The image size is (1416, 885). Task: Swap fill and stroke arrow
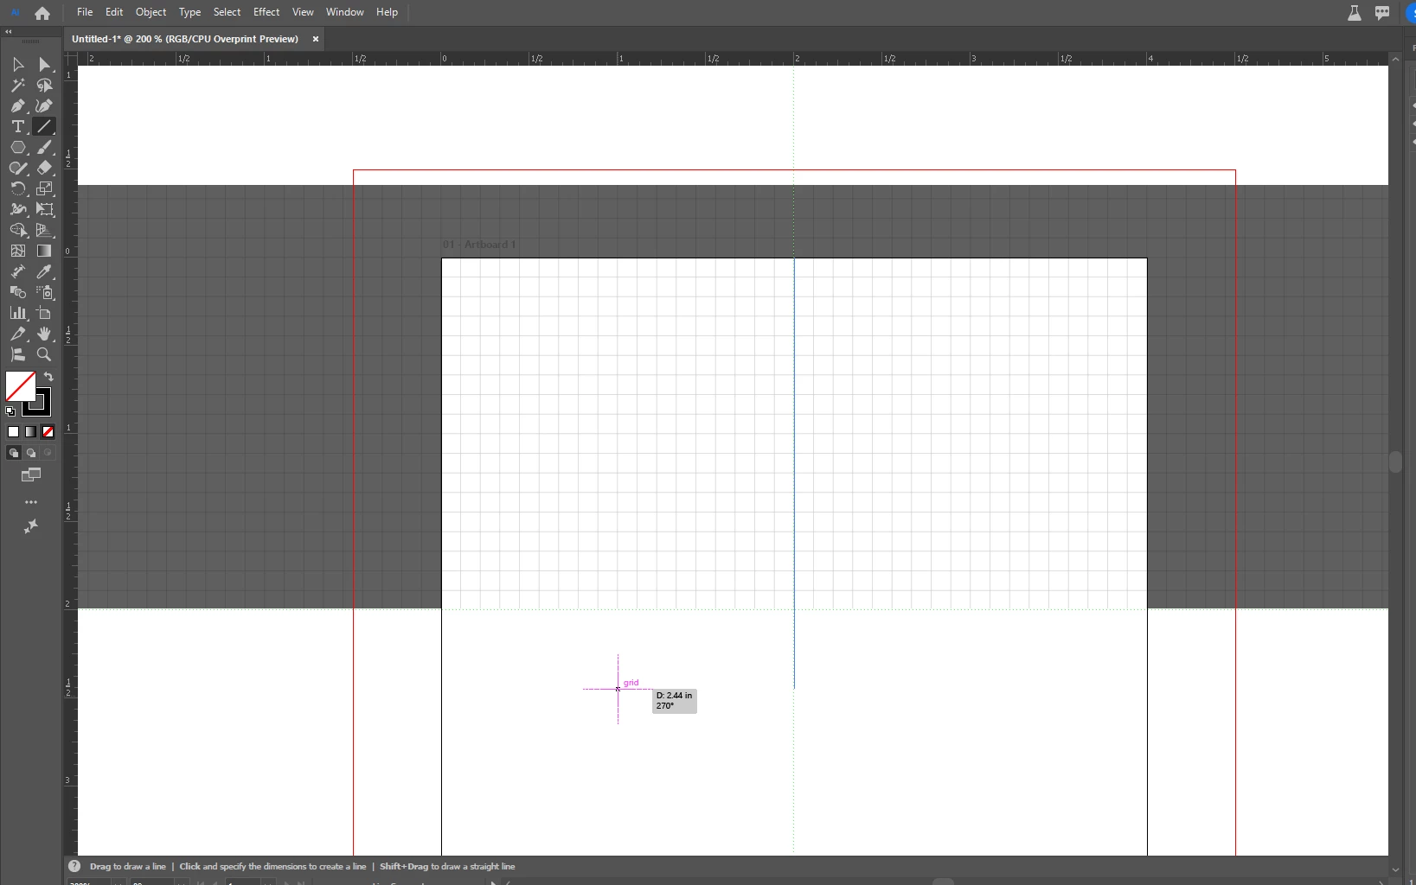click(48, 377)
